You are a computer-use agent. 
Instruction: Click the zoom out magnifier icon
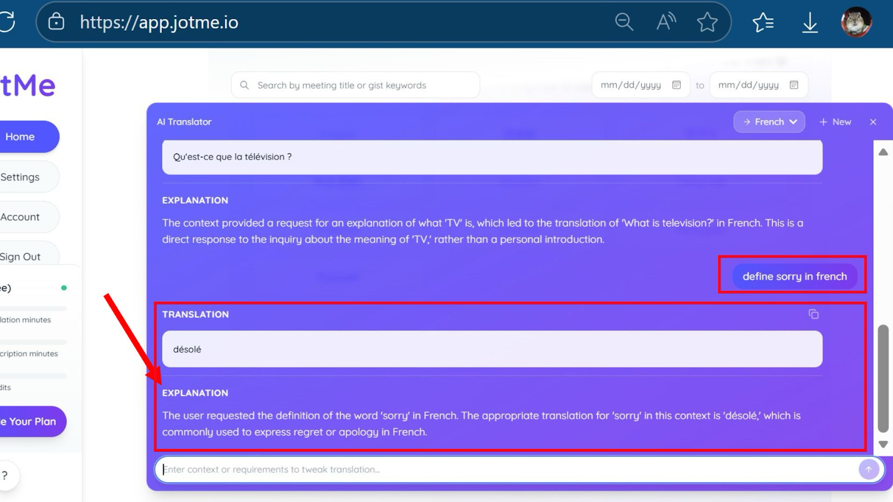pyautogui.click(x=623, y=22)
